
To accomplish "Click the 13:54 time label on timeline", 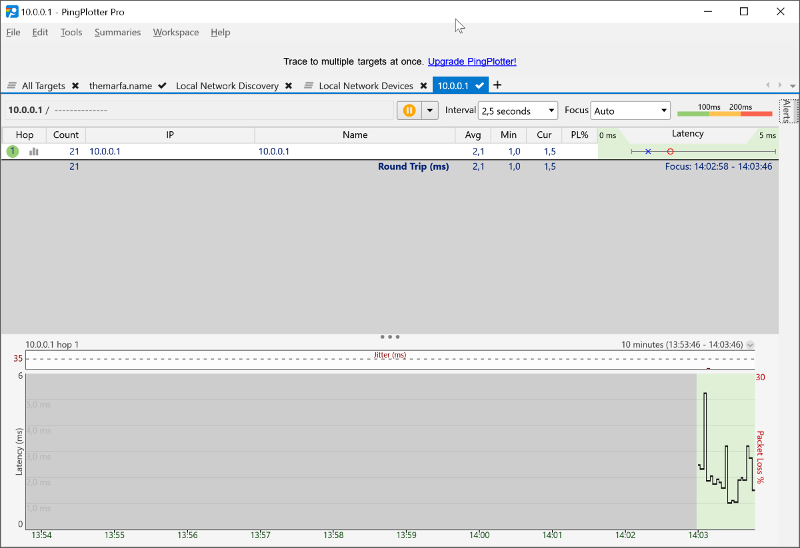I will pyautogui.click(x=41, y=535).
